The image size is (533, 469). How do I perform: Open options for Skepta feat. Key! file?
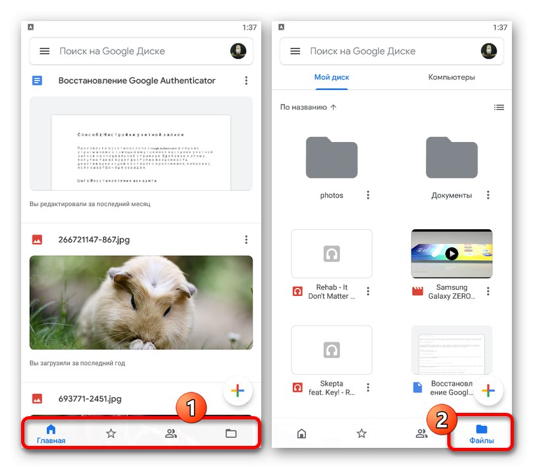pos(368,387)
